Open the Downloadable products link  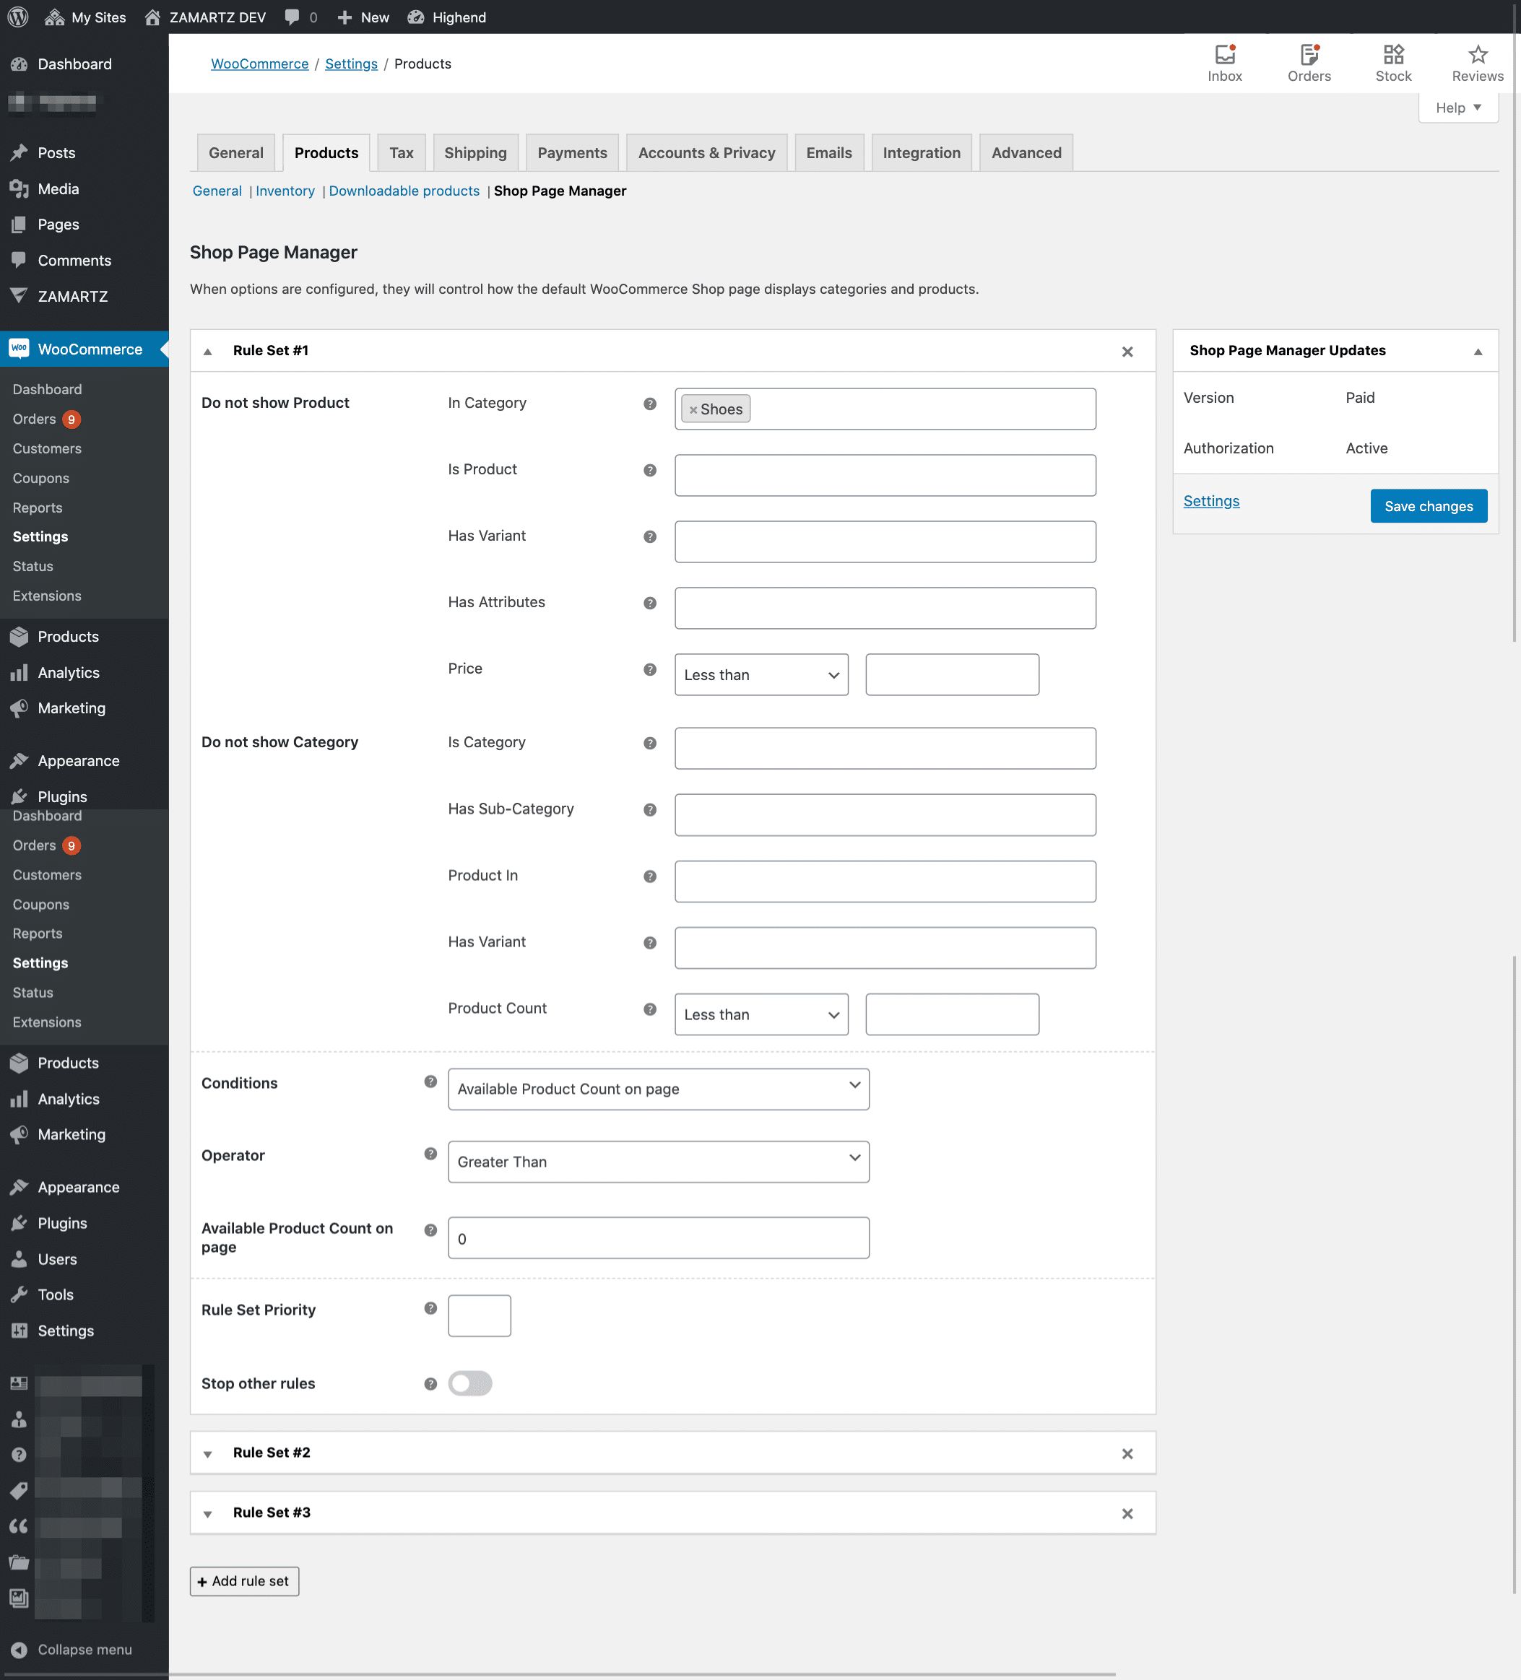pos(404,191)
